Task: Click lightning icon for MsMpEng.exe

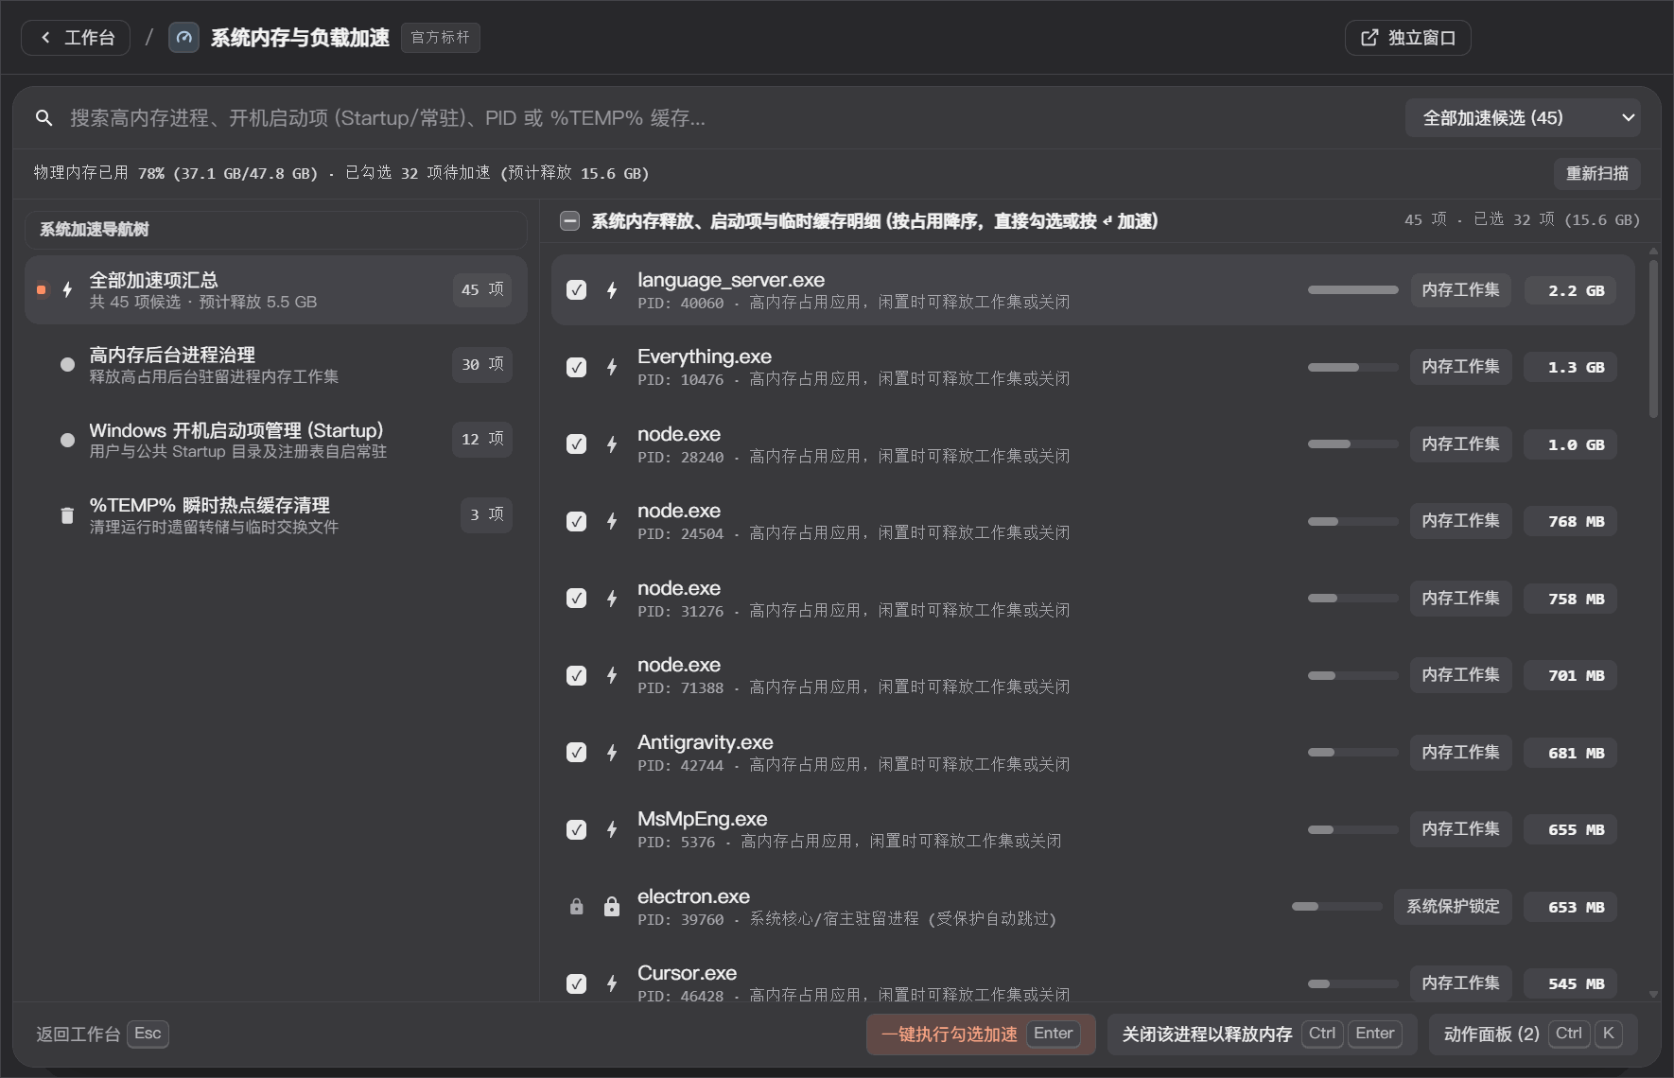Action: (612, 829)
